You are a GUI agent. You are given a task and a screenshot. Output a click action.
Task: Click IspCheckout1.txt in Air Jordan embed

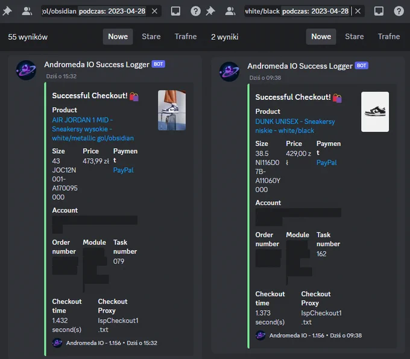pos(118,325)
